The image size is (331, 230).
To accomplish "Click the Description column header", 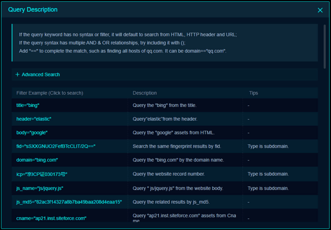I will pos(145,93).
